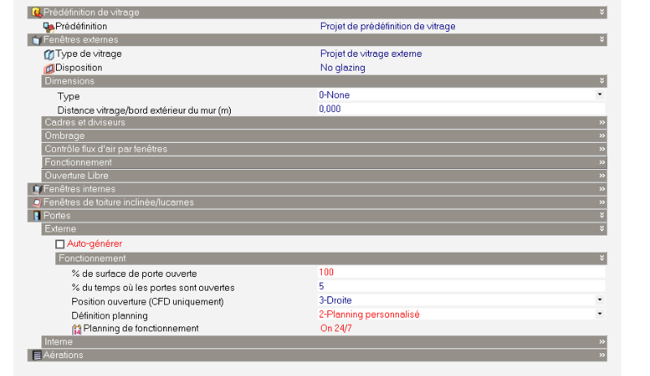
Task: Click the % de surface de porte ouverte field
Action: 461,273
